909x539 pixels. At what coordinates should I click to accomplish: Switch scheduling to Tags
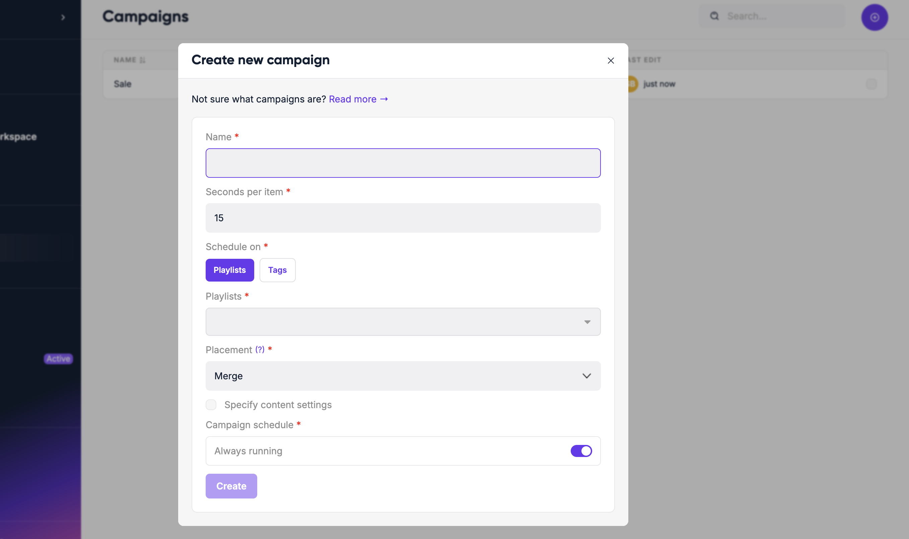pyautogui.click(x=277, y=270)
